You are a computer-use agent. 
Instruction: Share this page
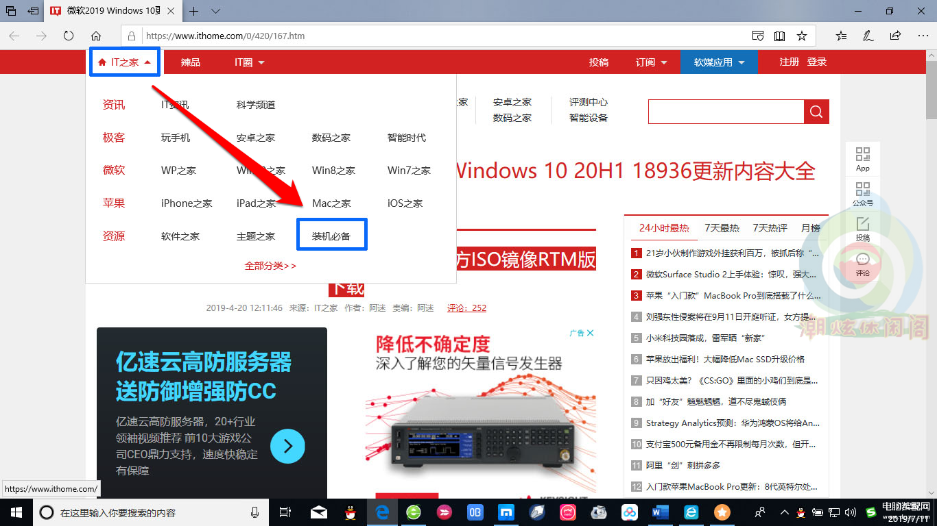[x=895, y=36]
